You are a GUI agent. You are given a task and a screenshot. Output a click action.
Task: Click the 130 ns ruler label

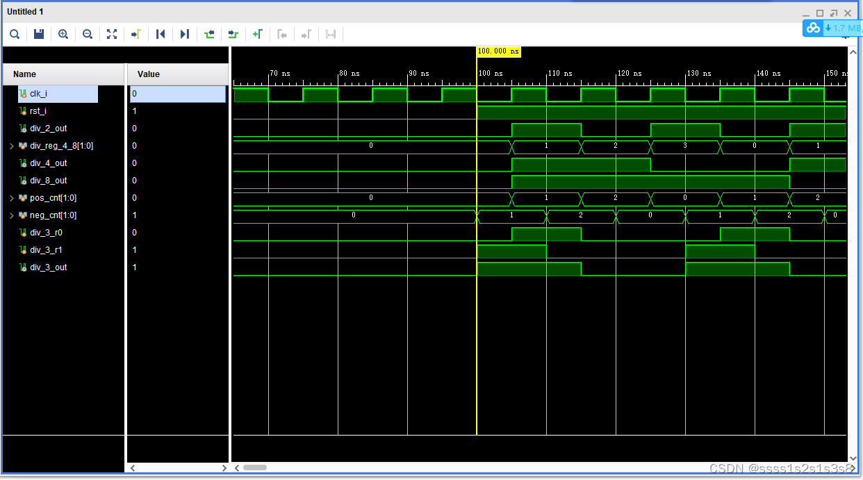tap(699, 73)
